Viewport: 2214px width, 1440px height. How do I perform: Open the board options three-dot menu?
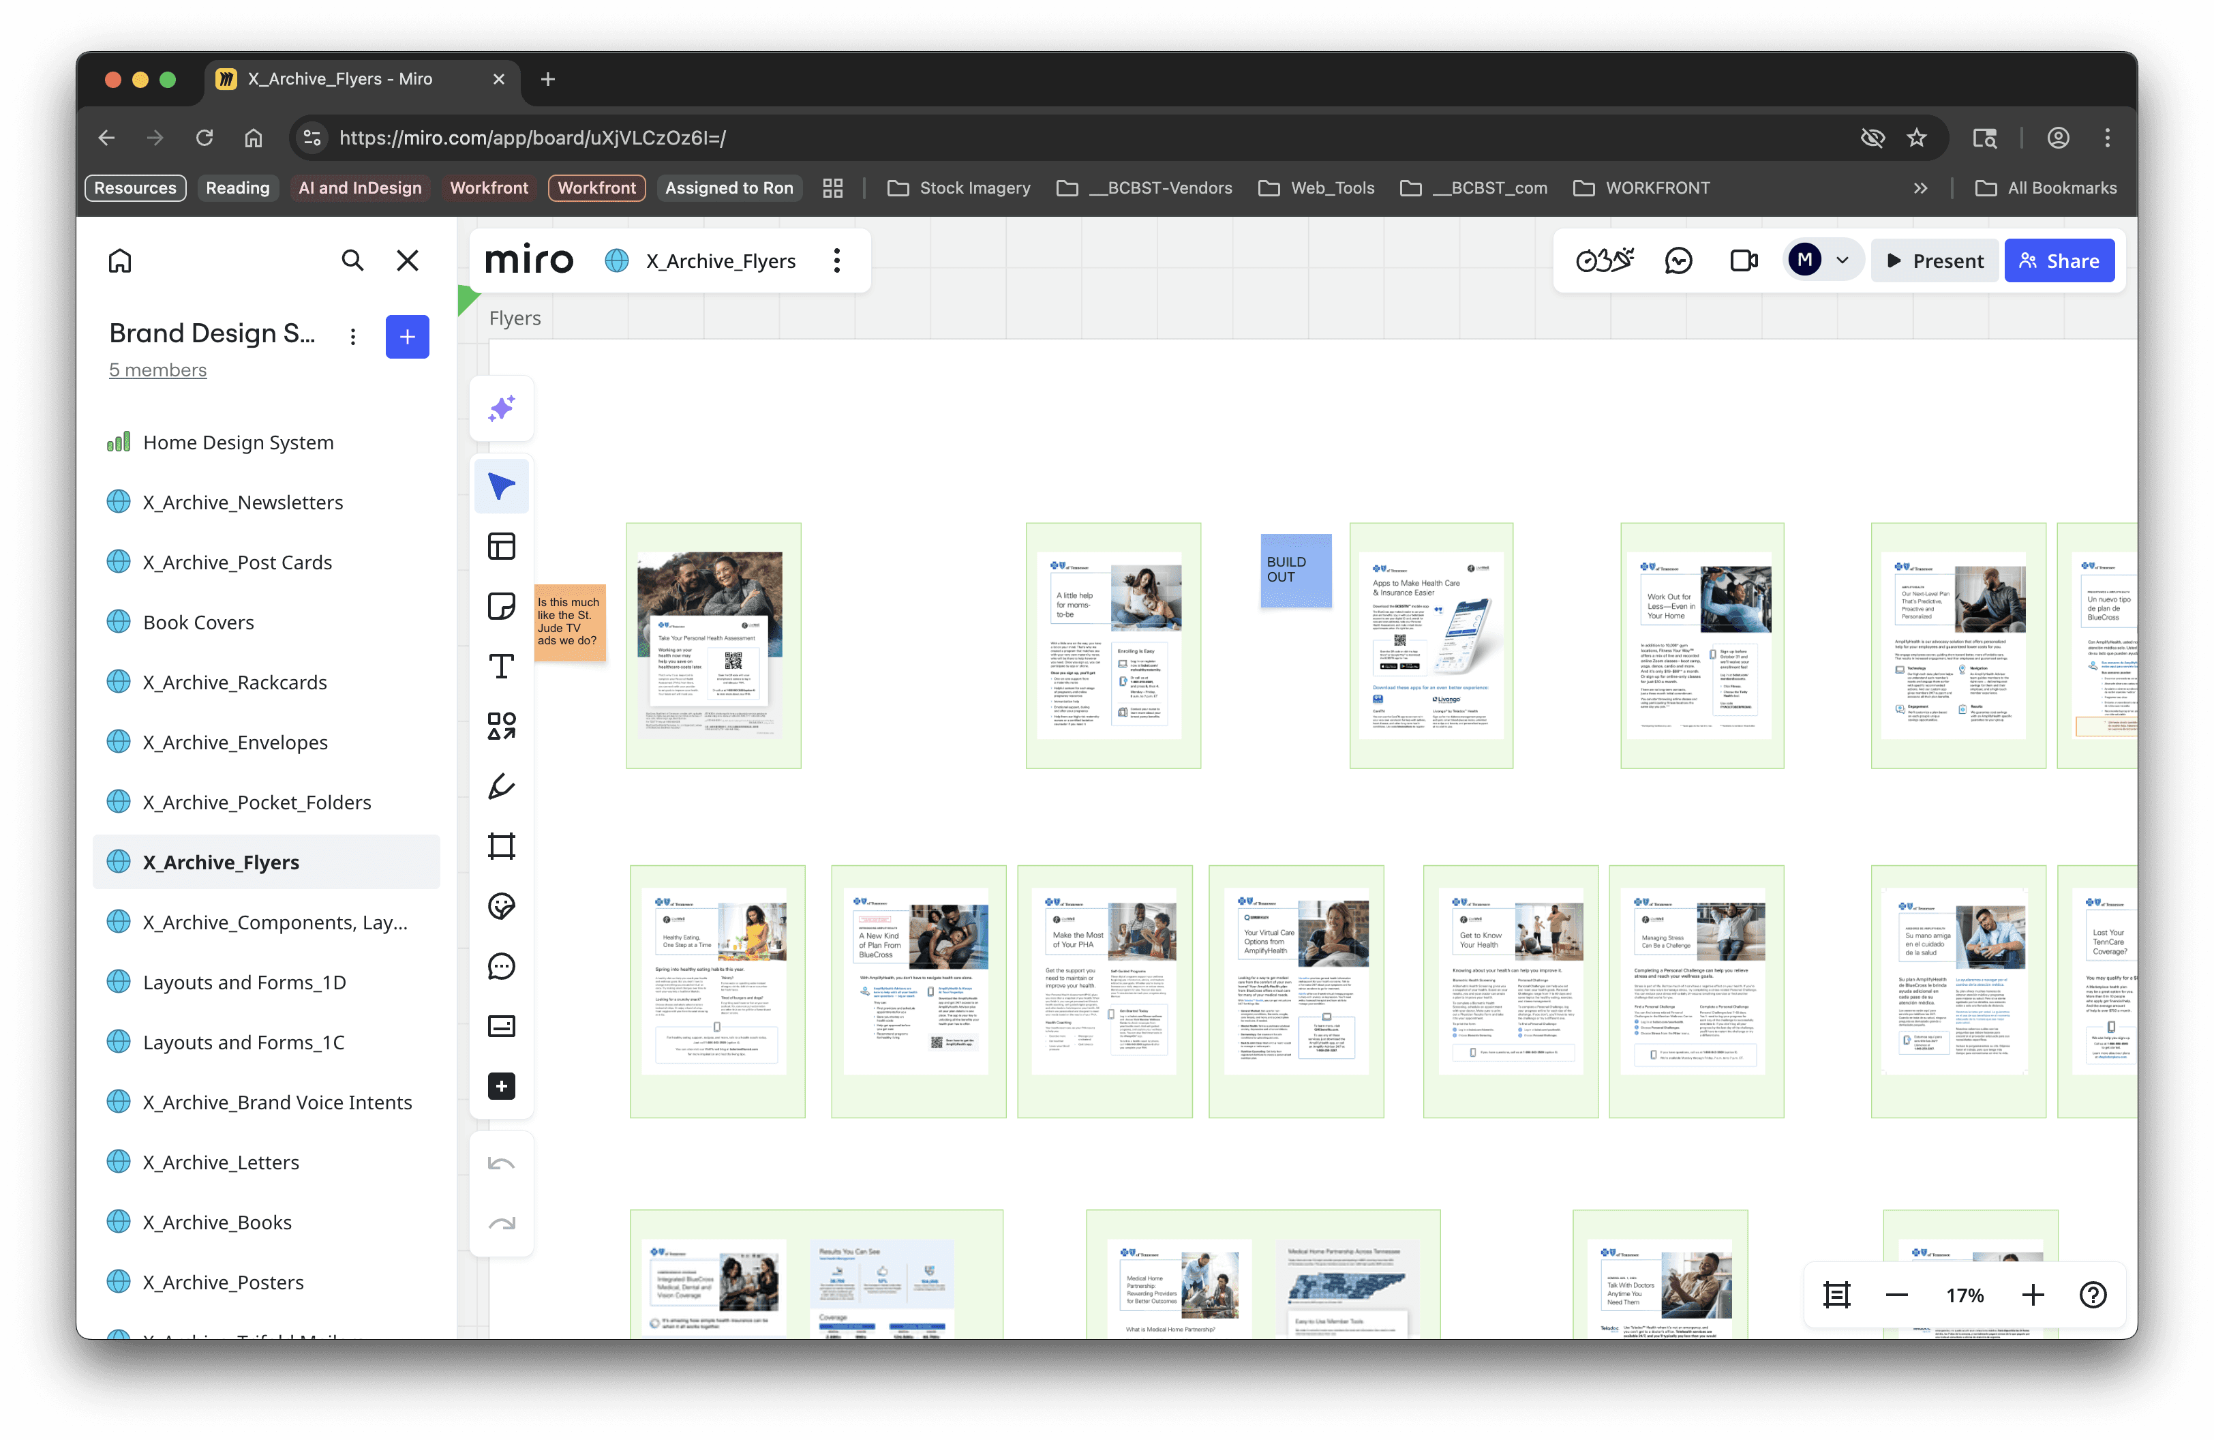[x=836, y=260]
